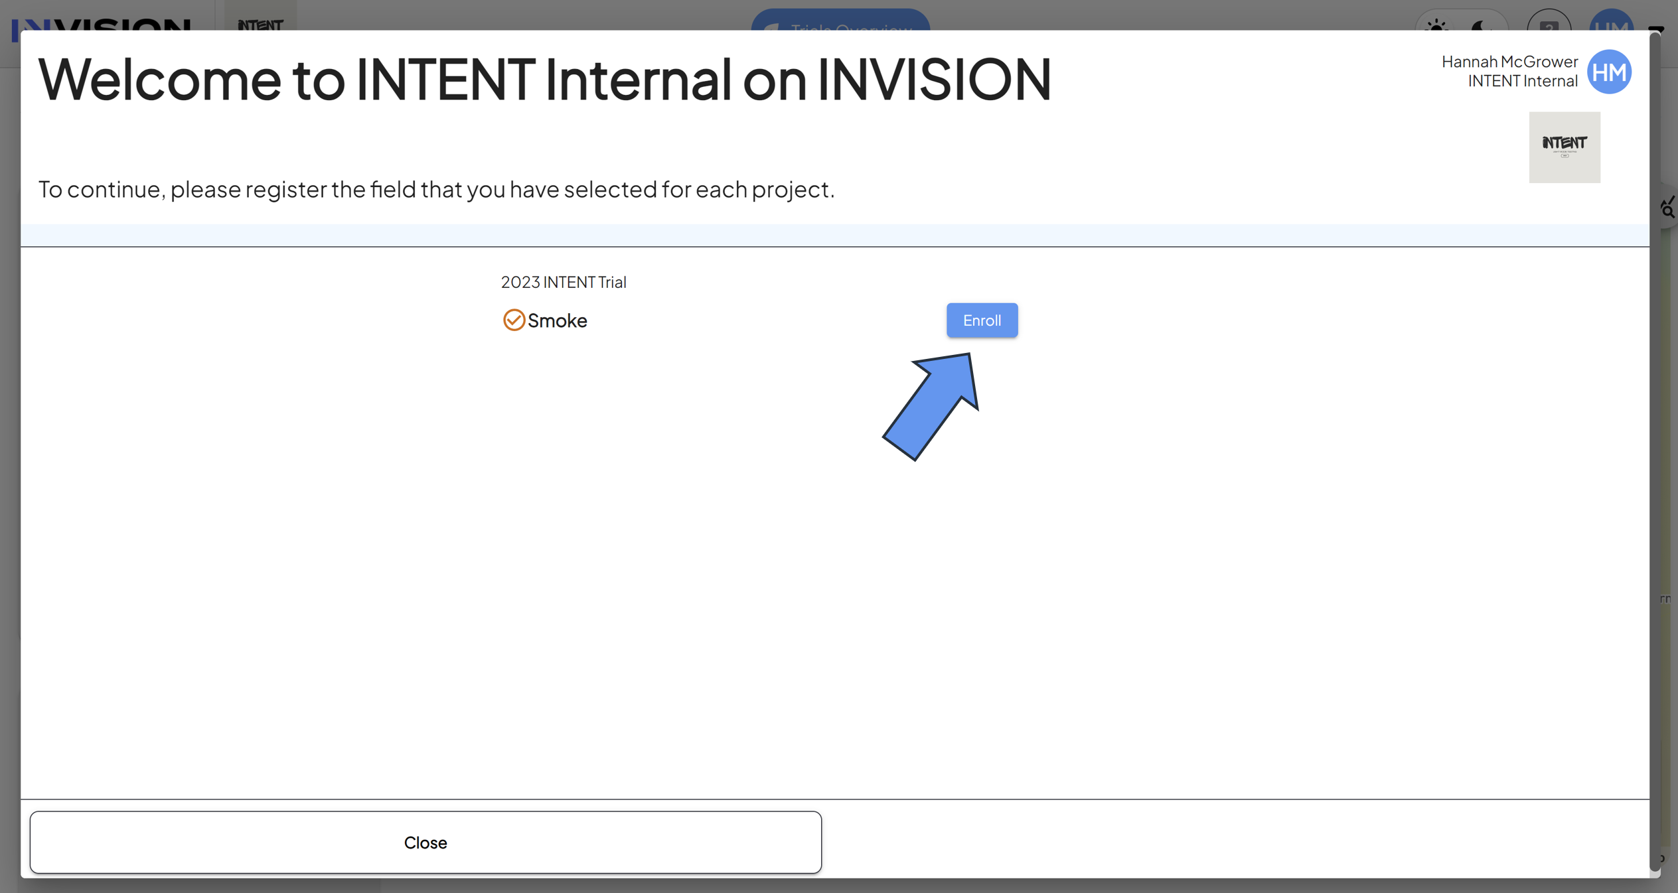Switch to dark mode with the moon icon
The width and height of the screenshot is (1678, 893).
(1482, 27)
